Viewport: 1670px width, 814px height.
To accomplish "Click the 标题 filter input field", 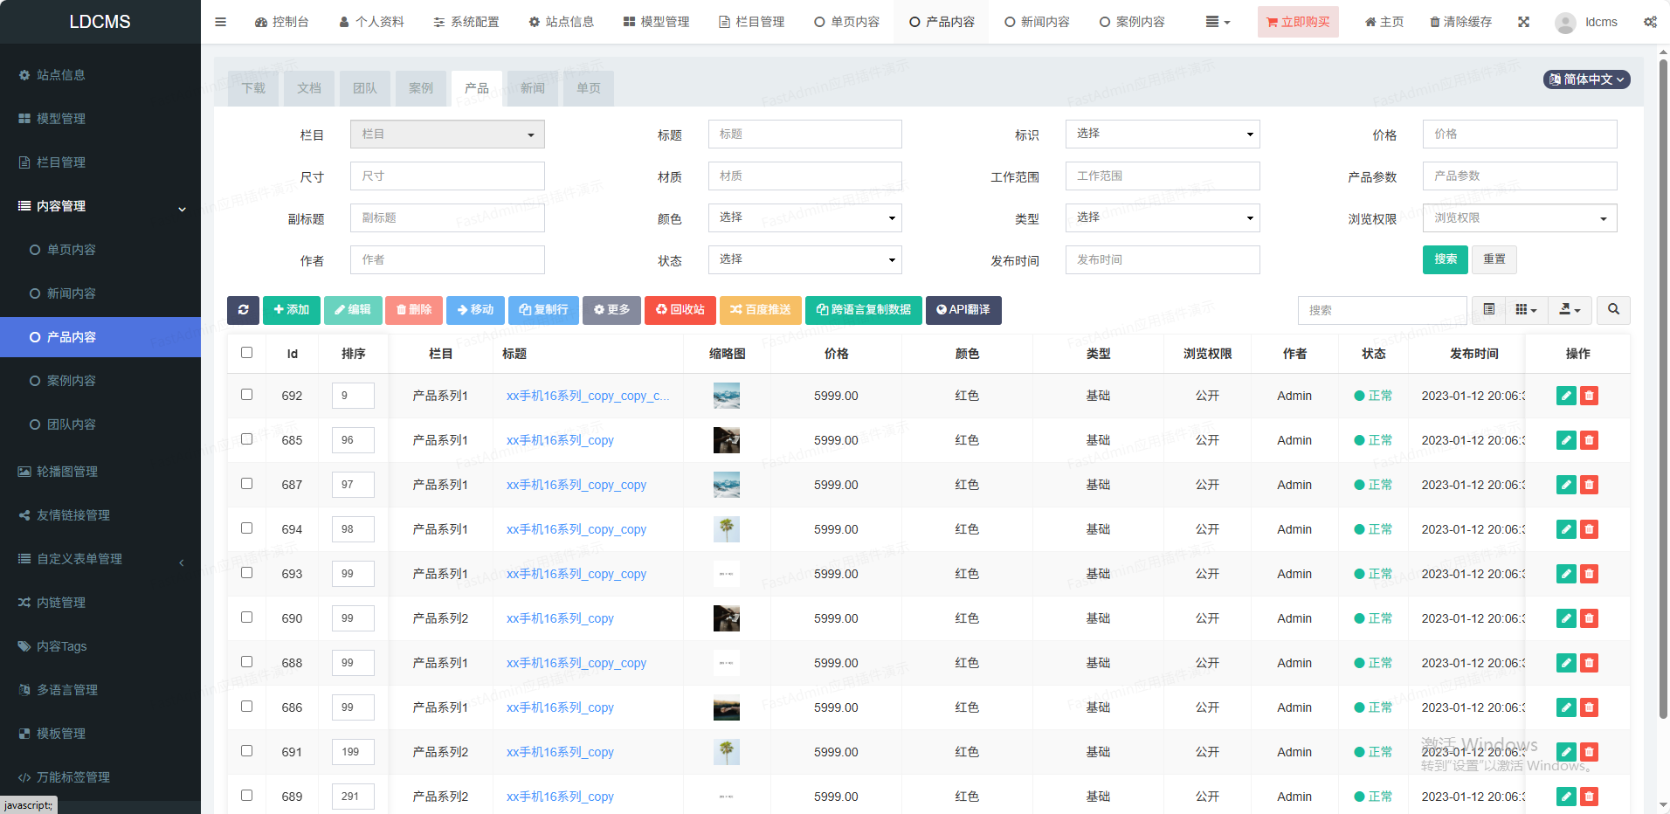I will (x=804, y=135).
